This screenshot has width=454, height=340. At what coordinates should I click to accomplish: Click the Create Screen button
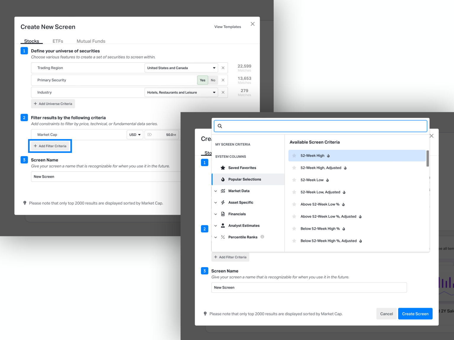pyautogui.click(x=415, y=314)
